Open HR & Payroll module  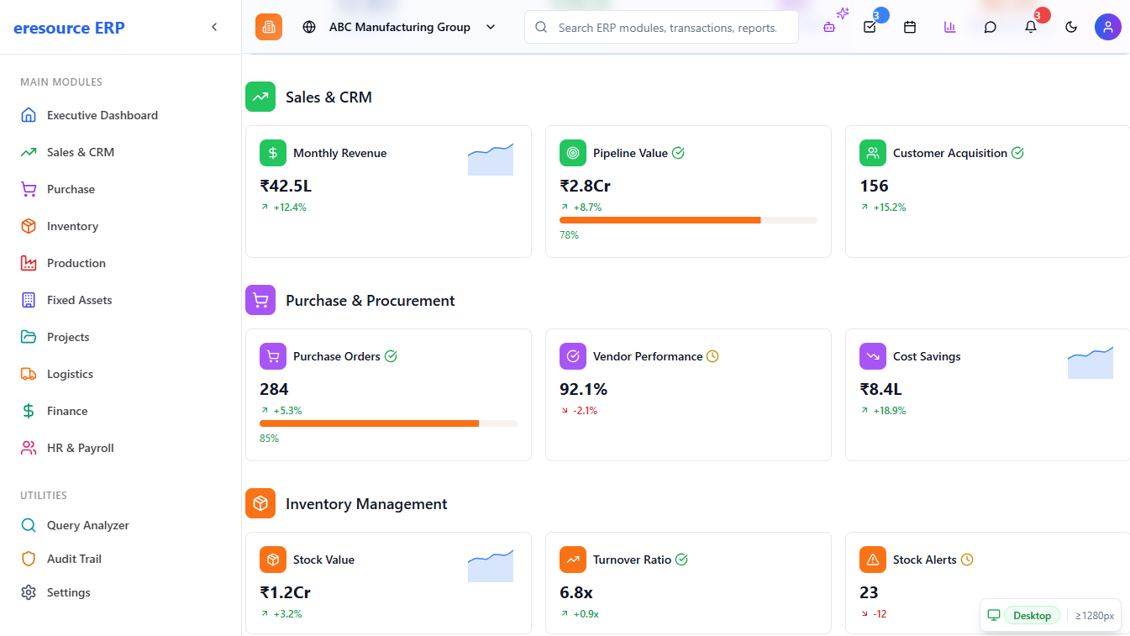click(x=80, y=448)
